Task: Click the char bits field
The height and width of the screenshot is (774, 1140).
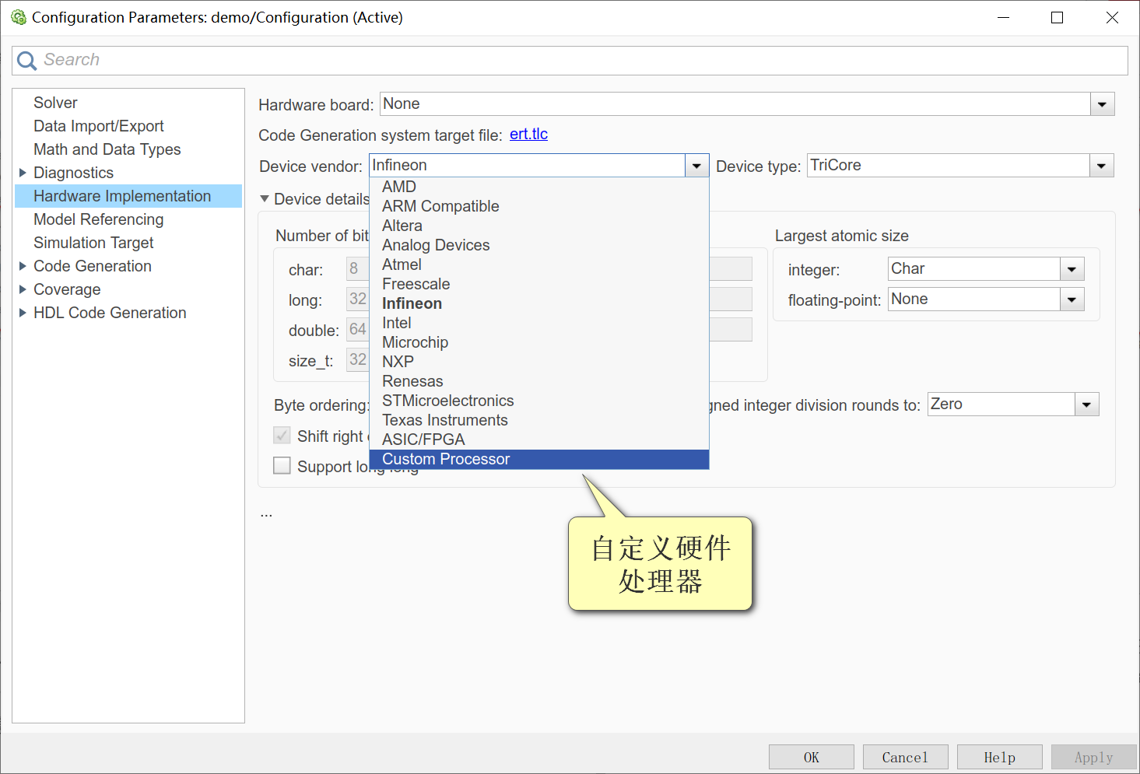Action: coord(358,269)
